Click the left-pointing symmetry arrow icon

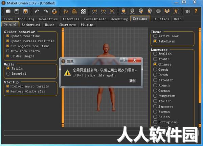pos(103,11)
